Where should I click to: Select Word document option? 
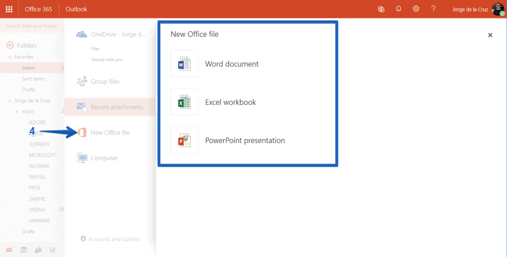tap(232, 64)
